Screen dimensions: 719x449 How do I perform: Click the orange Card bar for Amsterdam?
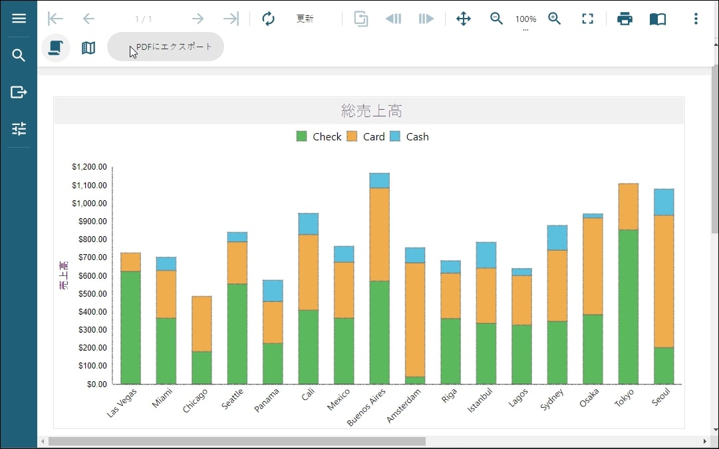tap(415, 320)
